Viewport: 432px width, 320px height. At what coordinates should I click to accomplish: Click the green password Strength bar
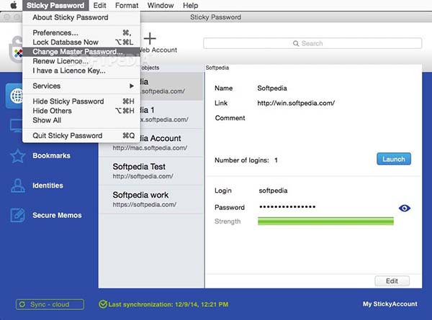coord(325,221)
